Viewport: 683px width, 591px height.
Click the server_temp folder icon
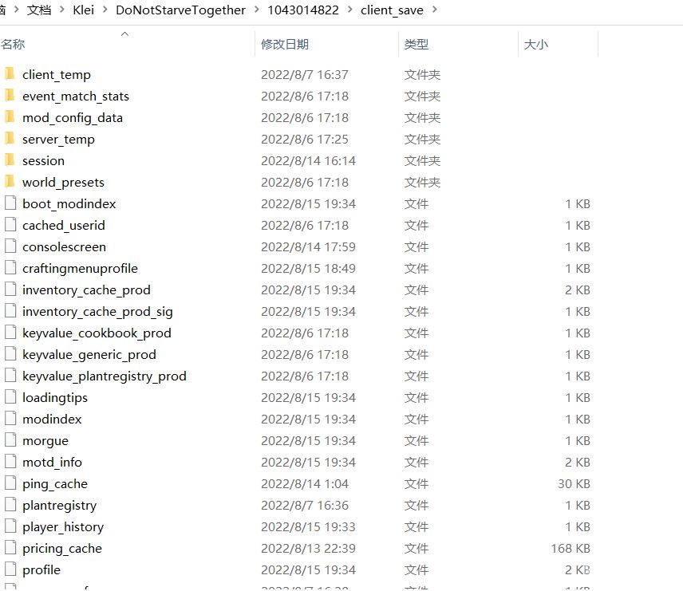coord(10,139)
